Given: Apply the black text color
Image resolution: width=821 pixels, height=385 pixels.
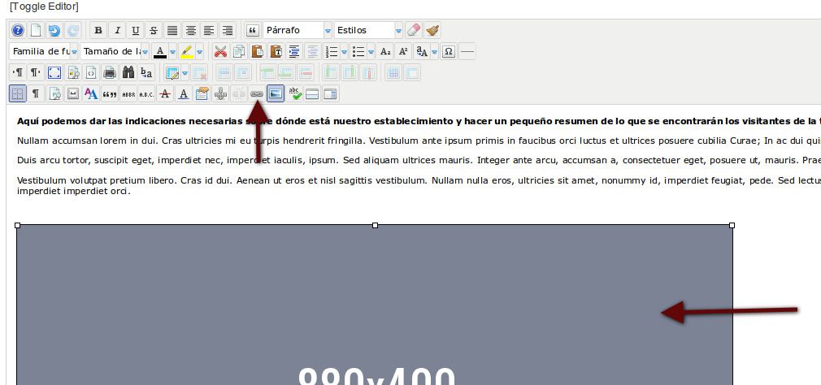Looking at the screenshot, I should pyautogui.click(x=160, y=51).
